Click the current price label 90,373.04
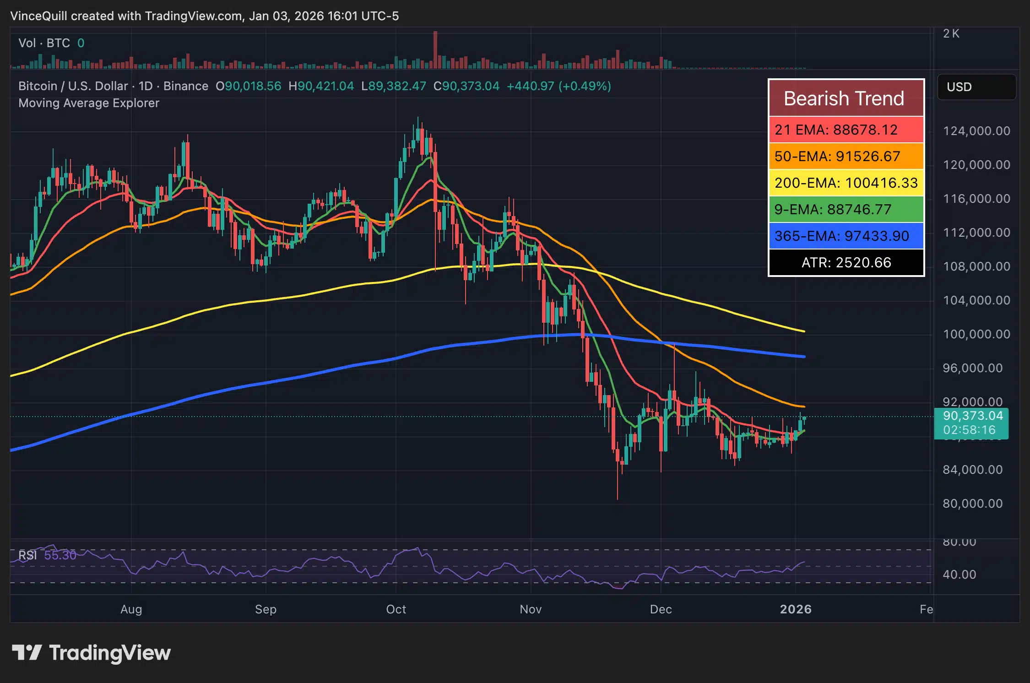1030x683 pixels. (x=972, y=416)
